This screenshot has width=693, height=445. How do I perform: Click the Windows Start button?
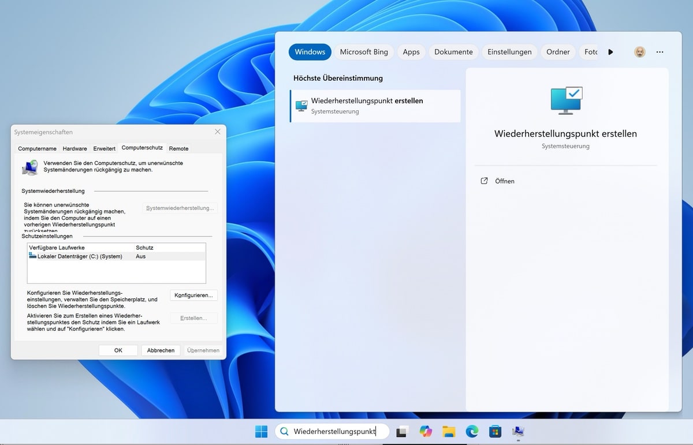261,432
